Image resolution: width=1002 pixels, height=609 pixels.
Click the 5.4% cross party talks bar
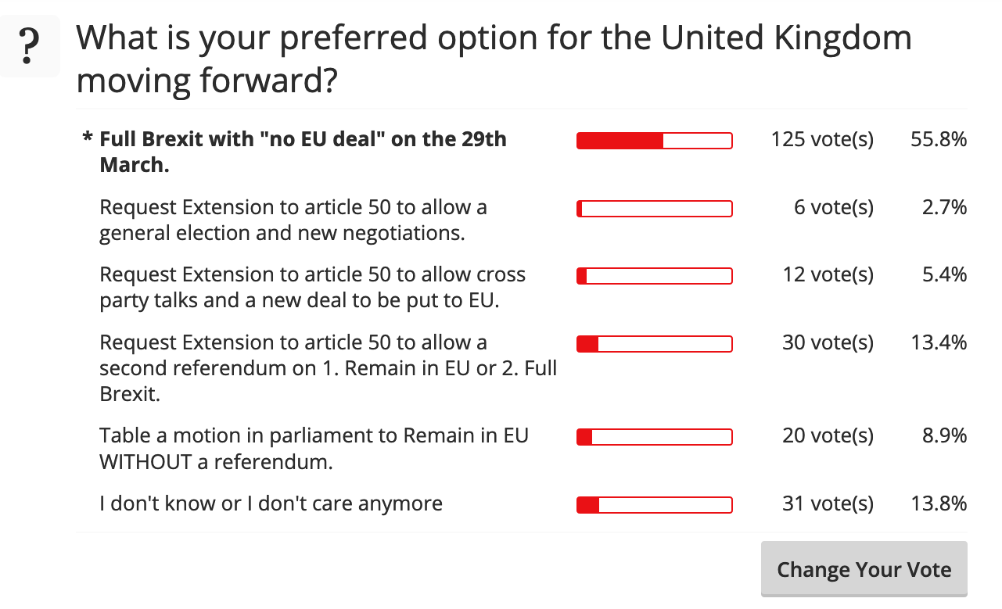654,276
